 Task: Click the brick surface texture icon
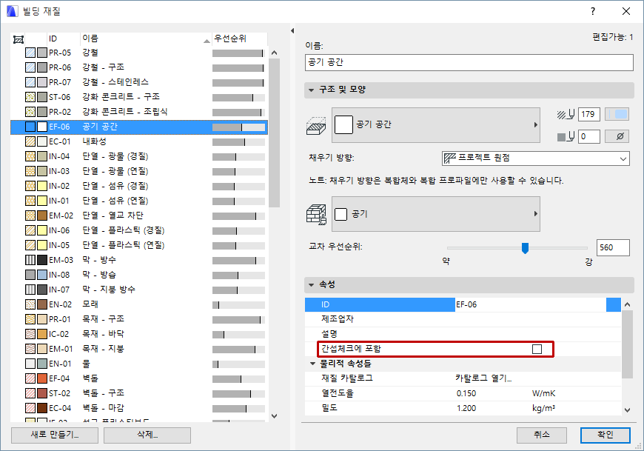(317, 213)
